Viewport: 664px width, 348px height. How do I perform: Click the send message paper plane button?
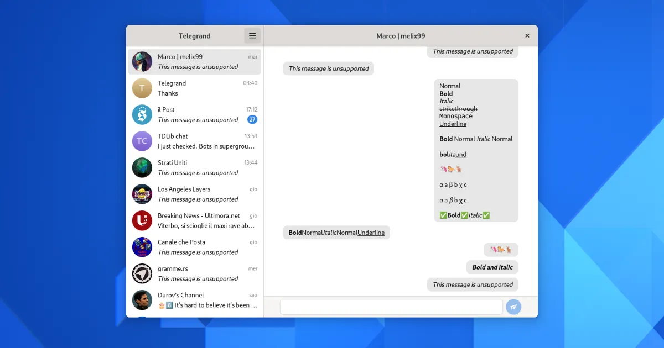513,307
